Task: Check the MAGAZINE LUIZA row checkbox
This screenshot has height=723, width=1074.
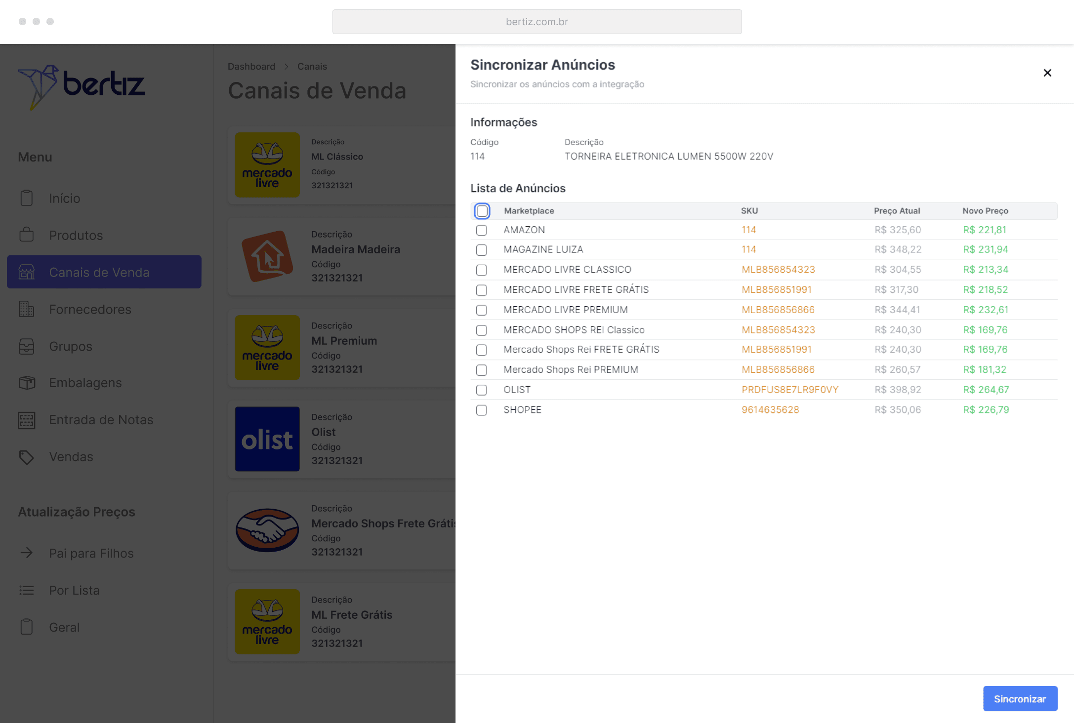Action: 482,250
